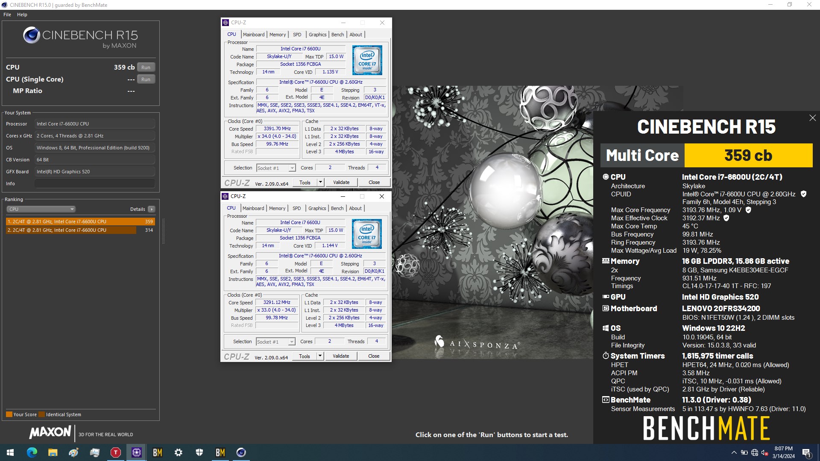Click the Details arrow button in Ranking
Image resolution: width=820 pixels, height=461 pixels.
coord(152,209)
